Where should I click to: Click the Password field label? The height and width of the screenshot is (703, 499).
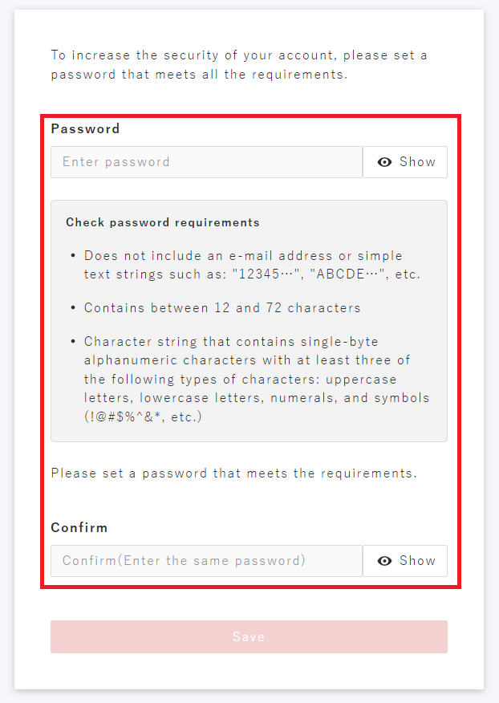(x=85, y=128)
